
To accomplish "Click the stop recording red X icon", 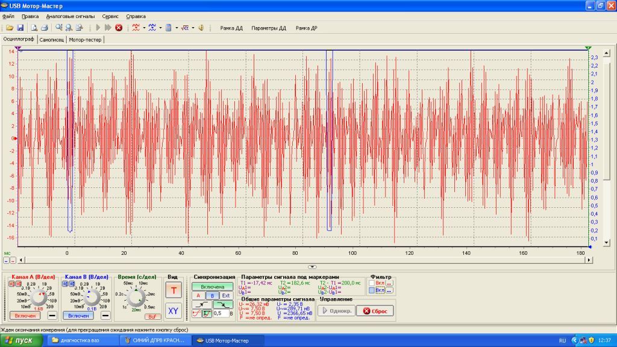I will [119, 28].
